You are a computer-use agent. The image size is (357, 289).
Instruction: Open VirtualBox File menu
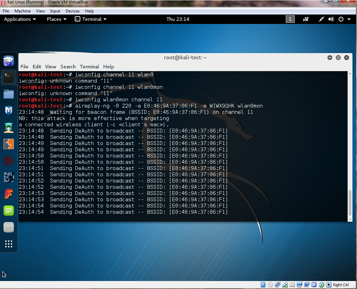(6, 11)
